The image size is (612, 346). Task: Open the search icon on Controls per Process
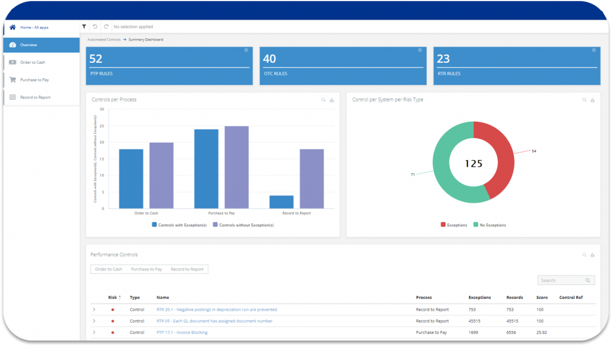(323, 100)
